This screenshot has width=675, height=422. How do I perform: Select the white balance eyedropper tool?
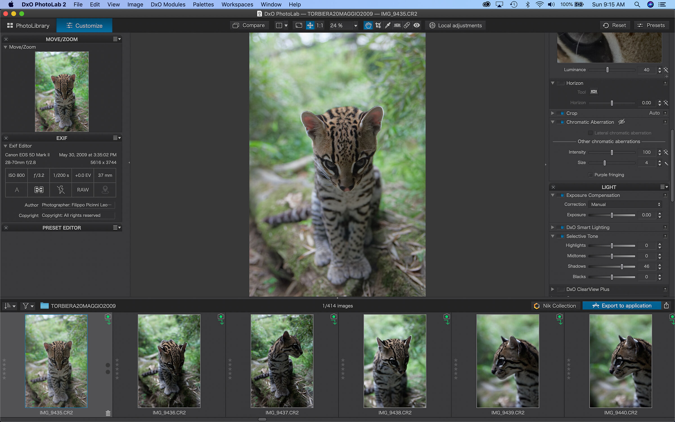click(x=388, y=25)
